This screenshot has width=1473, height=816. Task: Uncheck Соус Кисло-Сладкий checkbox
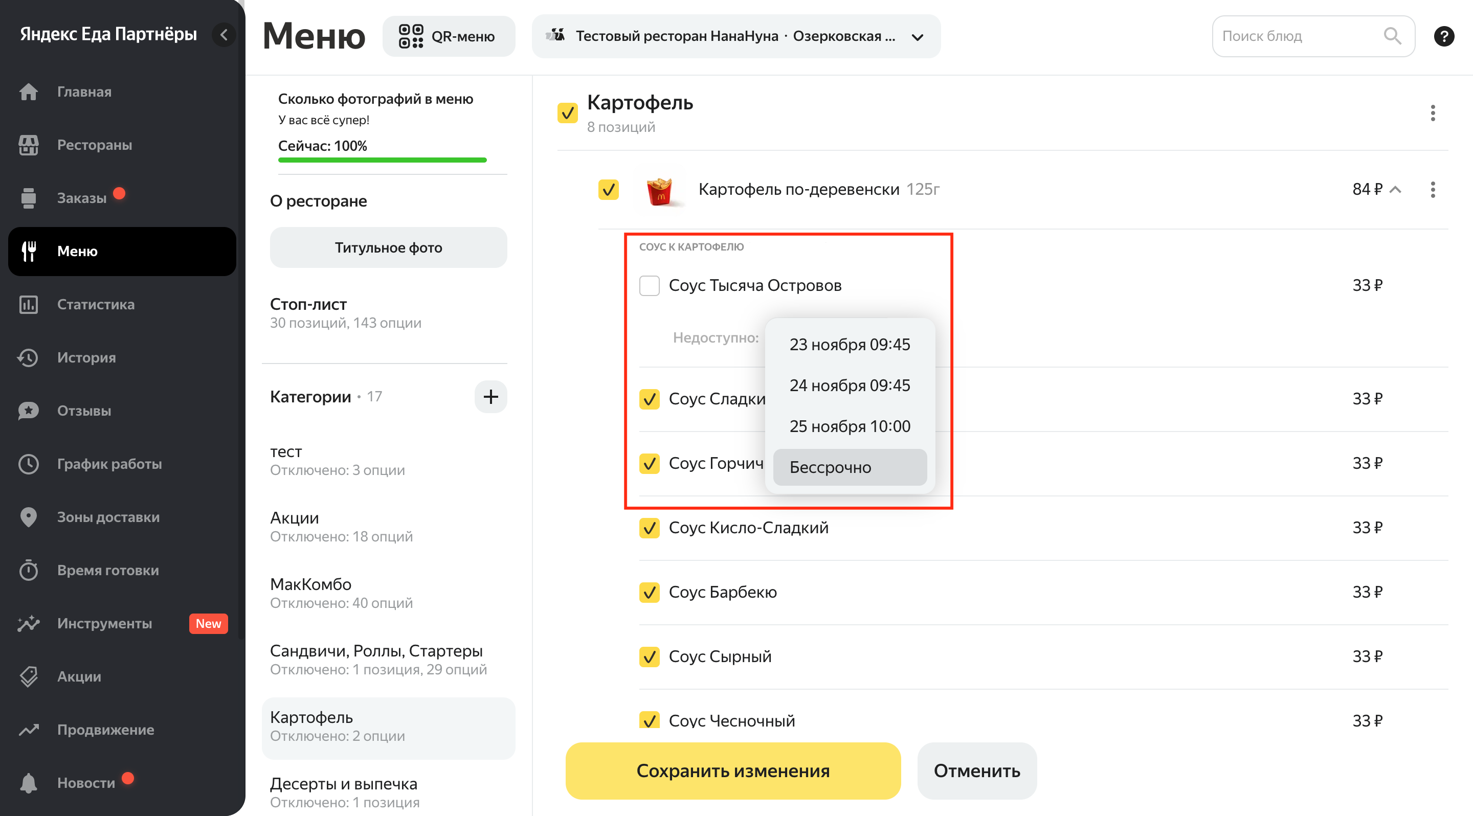click(x=649, y=528)
